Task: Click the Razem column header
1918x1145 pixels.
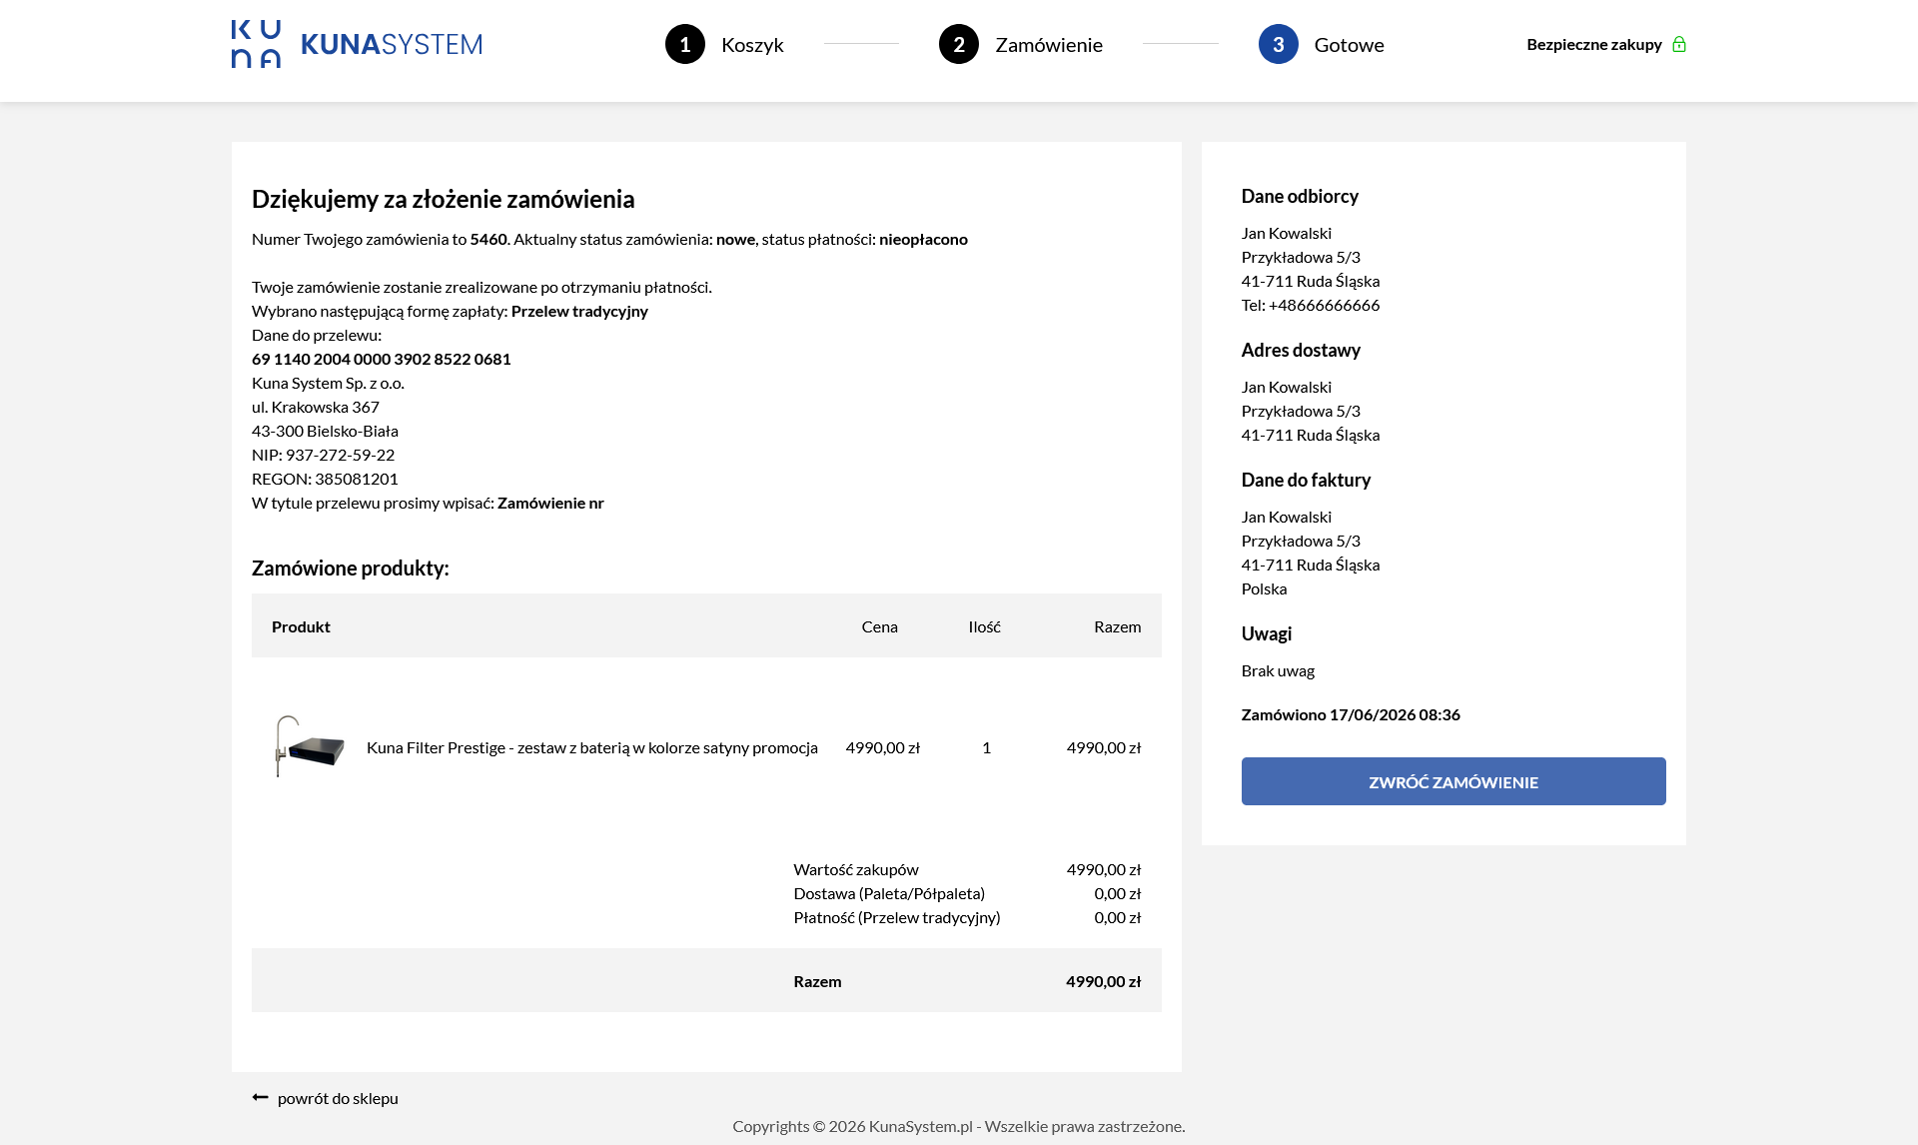Action: point(1117,626)
